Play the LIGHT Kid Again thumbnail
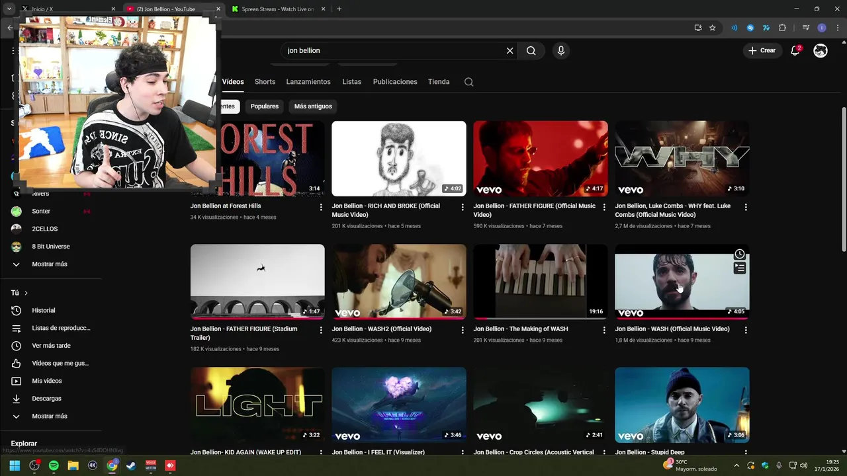Image resolution: width=847 pixels, height=476 pixels. tap(257, 405)
